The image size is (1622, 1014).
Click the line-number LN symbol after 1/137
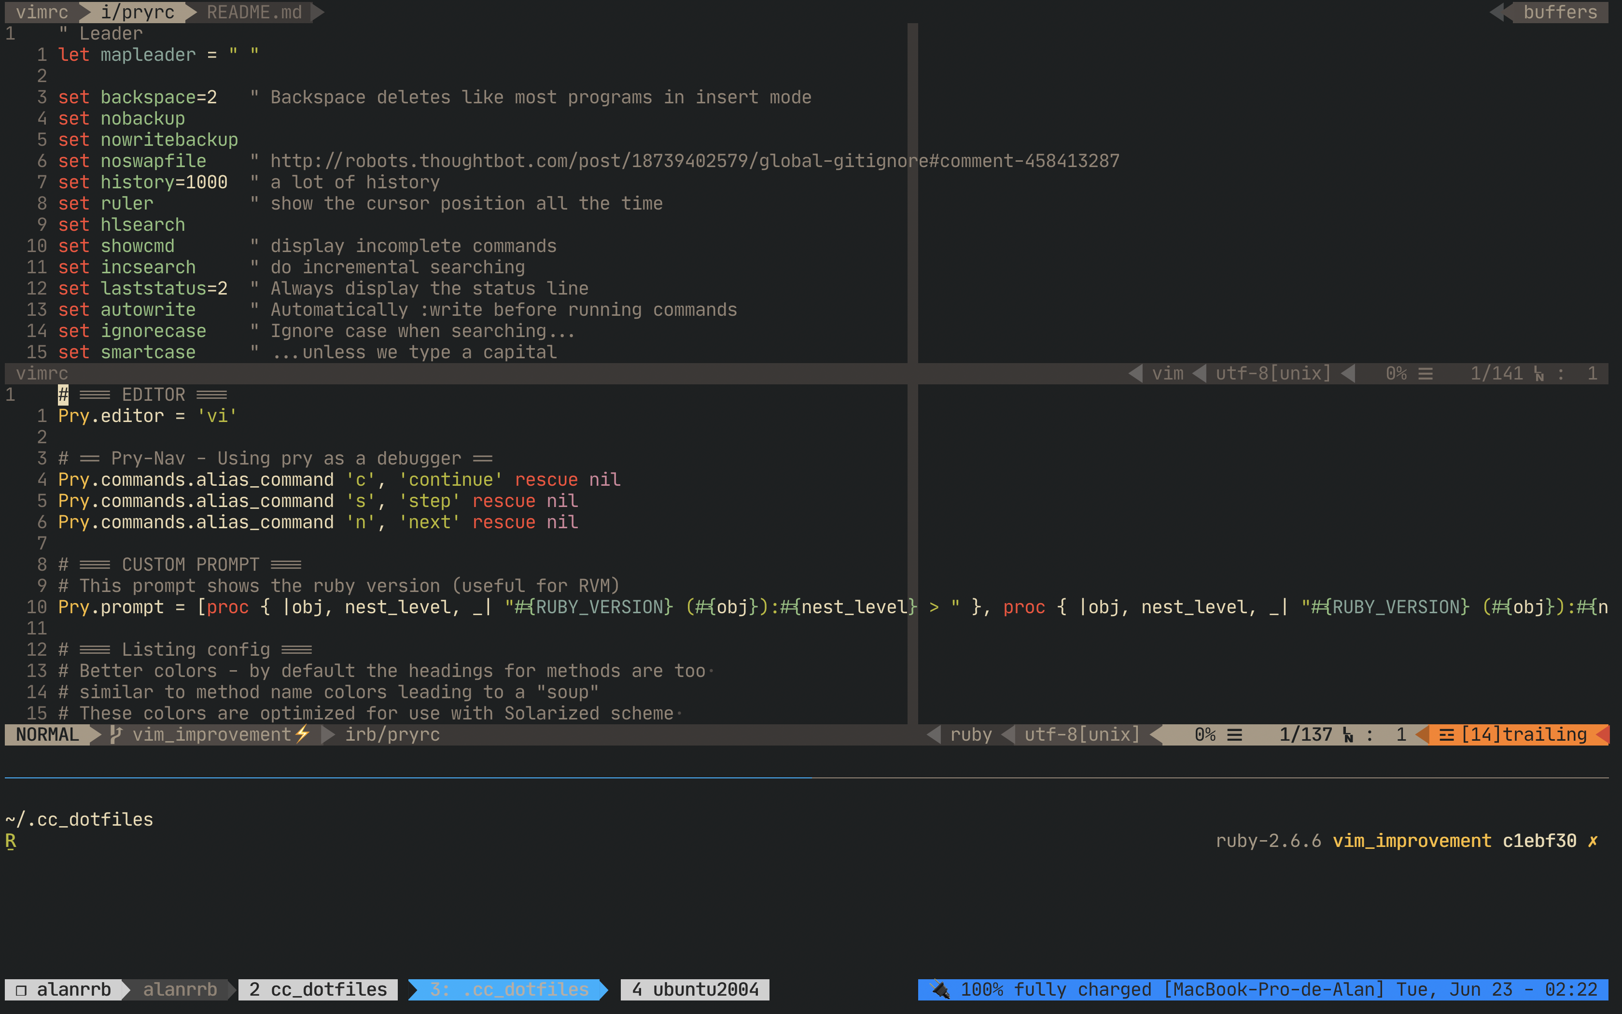1347,735
